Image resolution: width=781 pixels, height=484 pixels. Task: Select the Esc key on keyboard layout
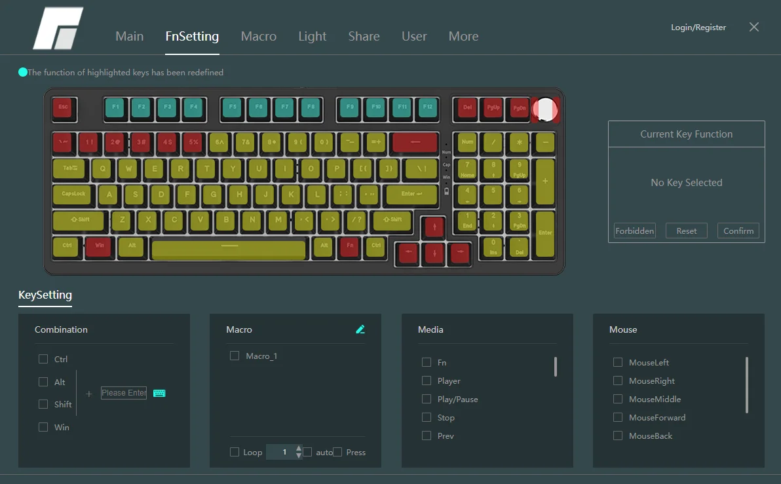coord(64,107)
